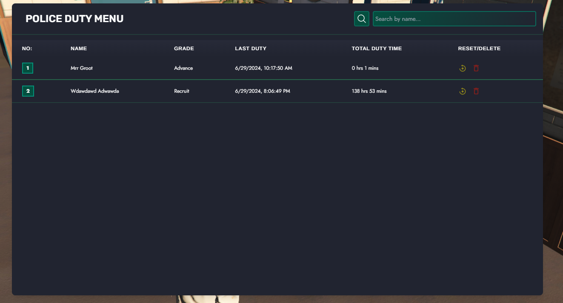The height and width of the screenshot is (303, 563).
Task: Click the NO: column header
Action: tap(27, 49)
